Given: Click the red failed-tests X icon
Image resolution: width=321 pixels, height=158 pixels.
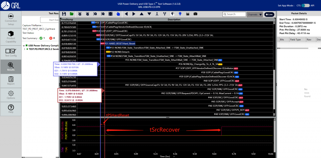Looking at the screenshot, I should 51,38.
